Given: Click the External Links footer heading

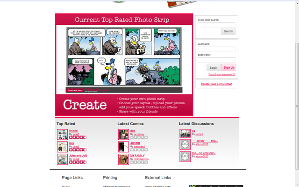Looking at the screenshot, I should [158, 178].
